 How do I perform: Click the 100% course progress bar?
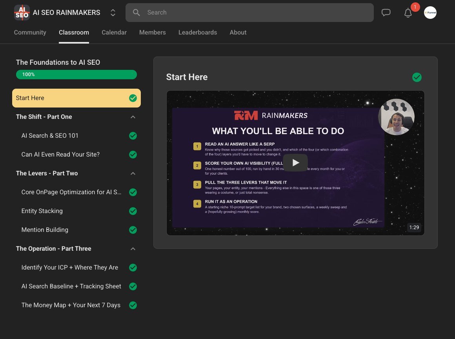point(76,75)
